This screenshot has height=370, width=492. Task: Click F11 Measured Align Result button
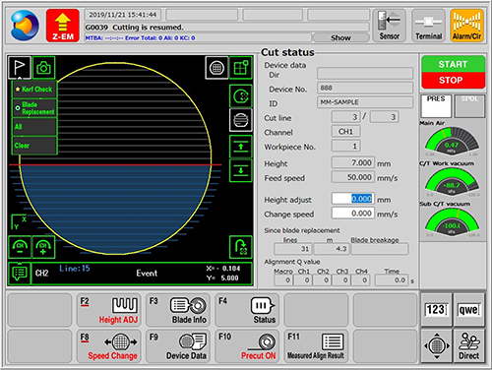316,346
